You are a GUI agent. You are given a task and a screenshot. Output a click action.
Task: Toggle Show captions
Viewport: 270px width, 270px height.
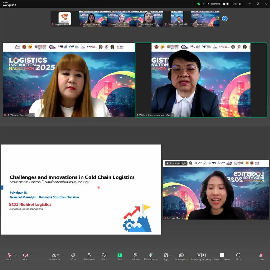(x=181, y=257)
